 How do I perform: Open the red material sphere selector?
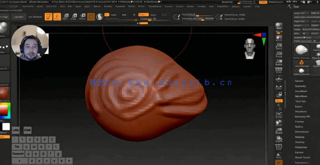pos(4,93)
